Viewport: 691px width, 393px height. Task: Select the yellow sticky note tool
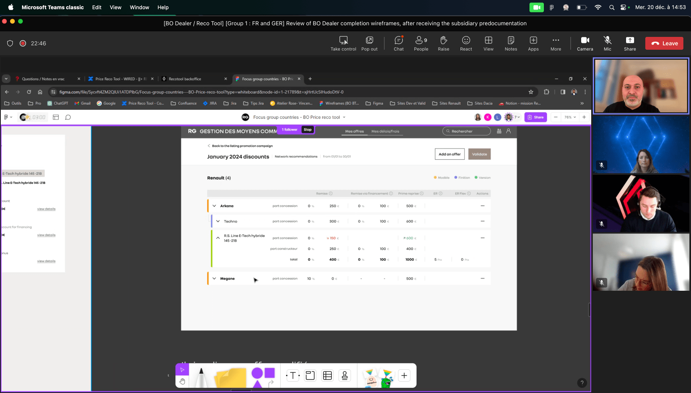[230, 378]
